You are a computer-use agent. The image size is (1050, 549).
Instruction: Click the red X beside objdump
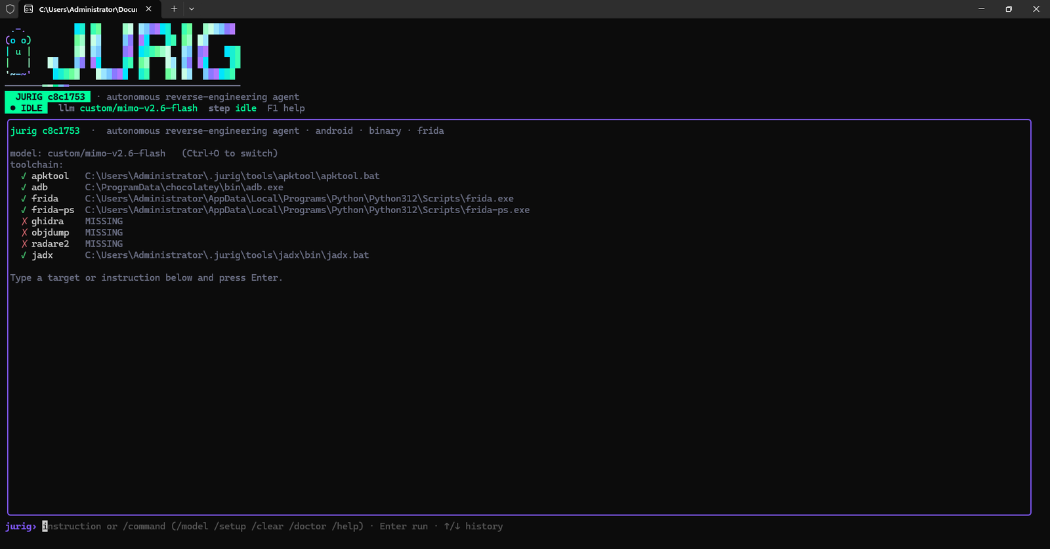coord(24,232)
